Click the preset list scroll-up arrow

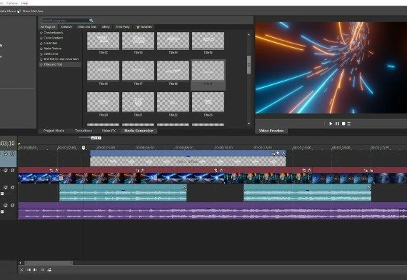pyautogui.click(x=248, y=34)
